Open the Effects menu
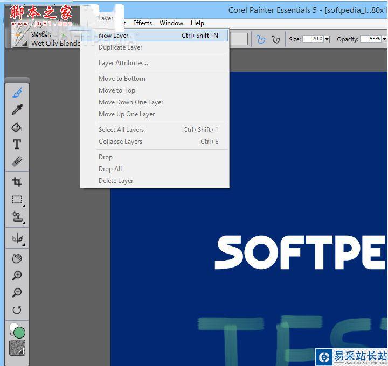 coord(142,23)
